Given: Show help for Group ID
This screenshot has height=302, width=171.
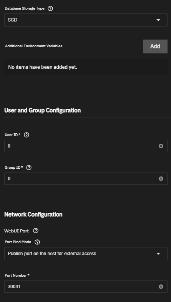Looking at the screenshot, I should coord(29,168).
